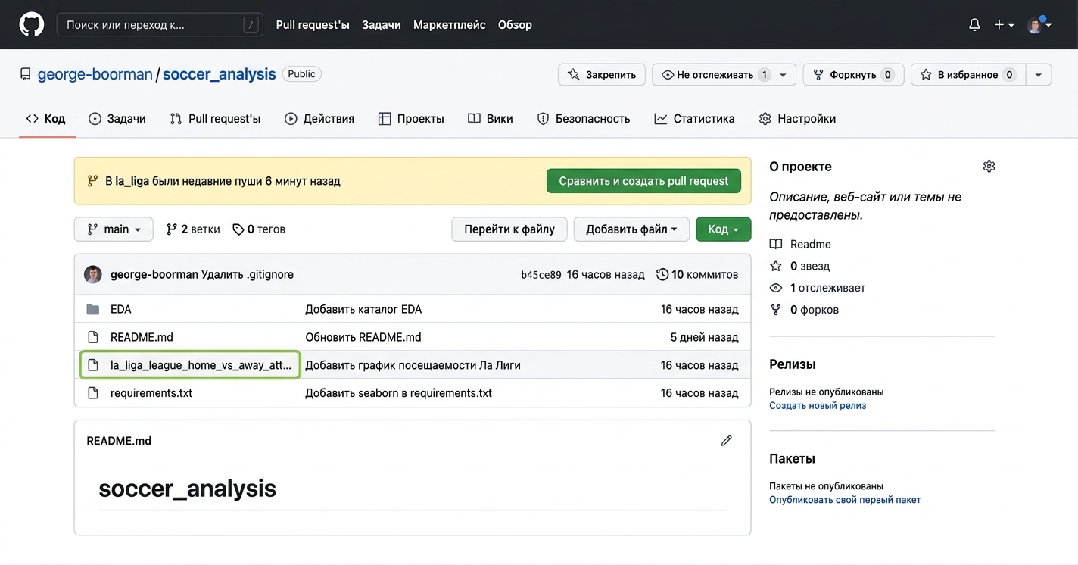The width and height of the screenshot is (1078, 565).
Task: Open commit hash b45ce89
Action: 541,275
